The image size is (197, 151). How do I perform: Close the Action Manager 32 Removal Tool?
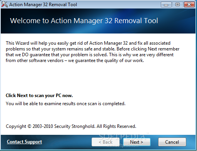(189, 5)
